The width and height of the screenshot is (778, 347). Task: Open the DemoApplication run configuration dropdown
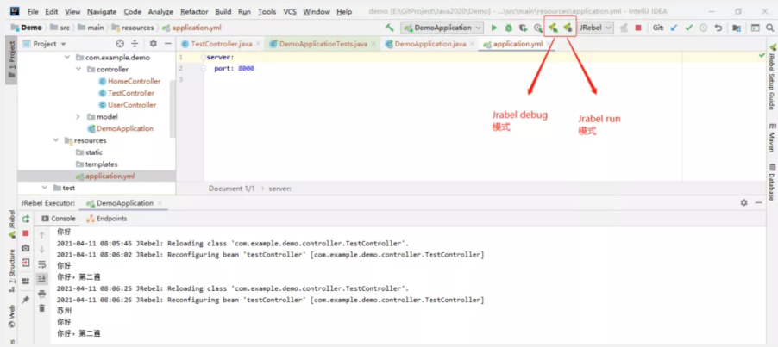[442, 28]
